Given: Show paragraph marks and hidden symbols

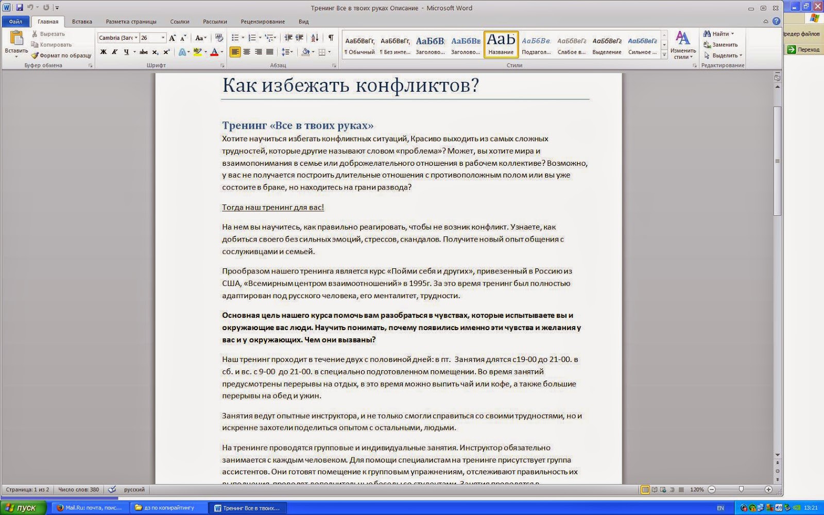Looking at the screenshot, I should [331, 38].
